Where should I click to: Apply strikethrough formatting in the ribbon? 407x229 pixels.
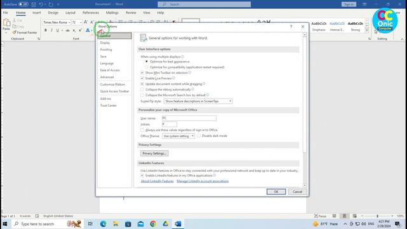click(x=67, y=31)
